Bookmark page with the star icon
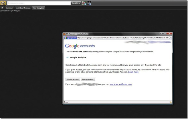Image resolution: width=188 pixels, height=119 pixels. pyautogui.click(x=170, y=38)
